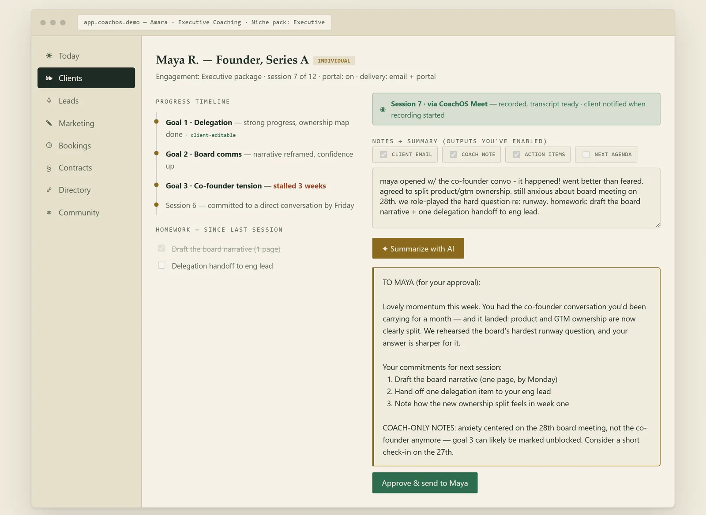Click Summarize with AI button
Image resolution: width=706 pixels, height=515 pixels.
point(418,248)
